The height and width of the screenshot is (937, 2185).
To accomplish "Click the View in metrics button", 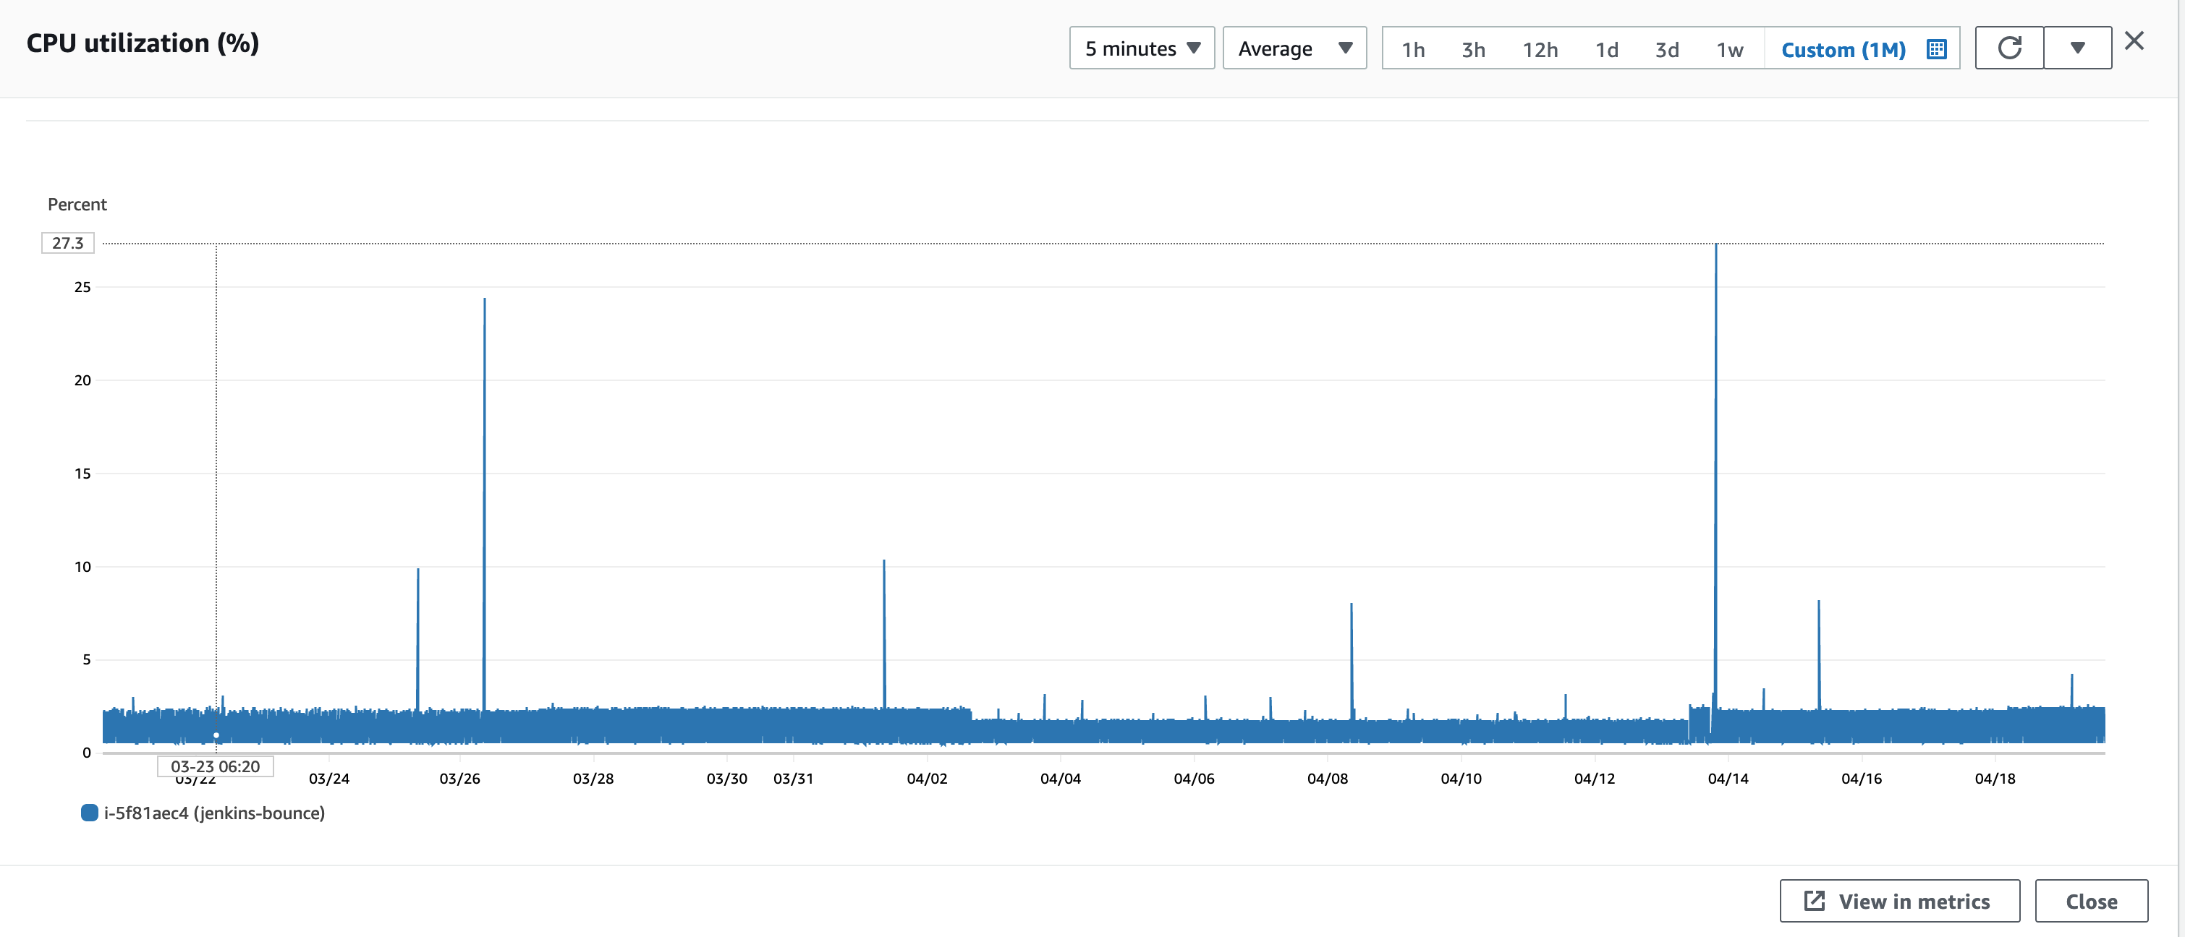I will pos(1899,901).
